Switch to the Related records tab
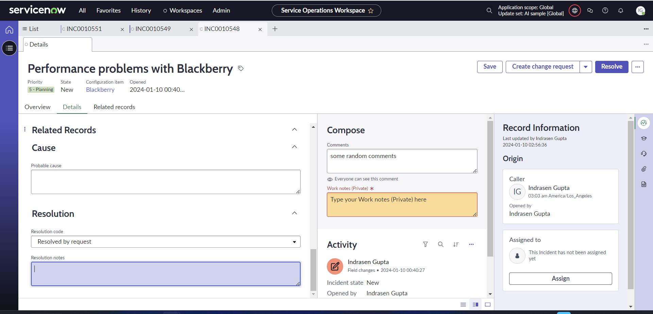 (114, 107)
